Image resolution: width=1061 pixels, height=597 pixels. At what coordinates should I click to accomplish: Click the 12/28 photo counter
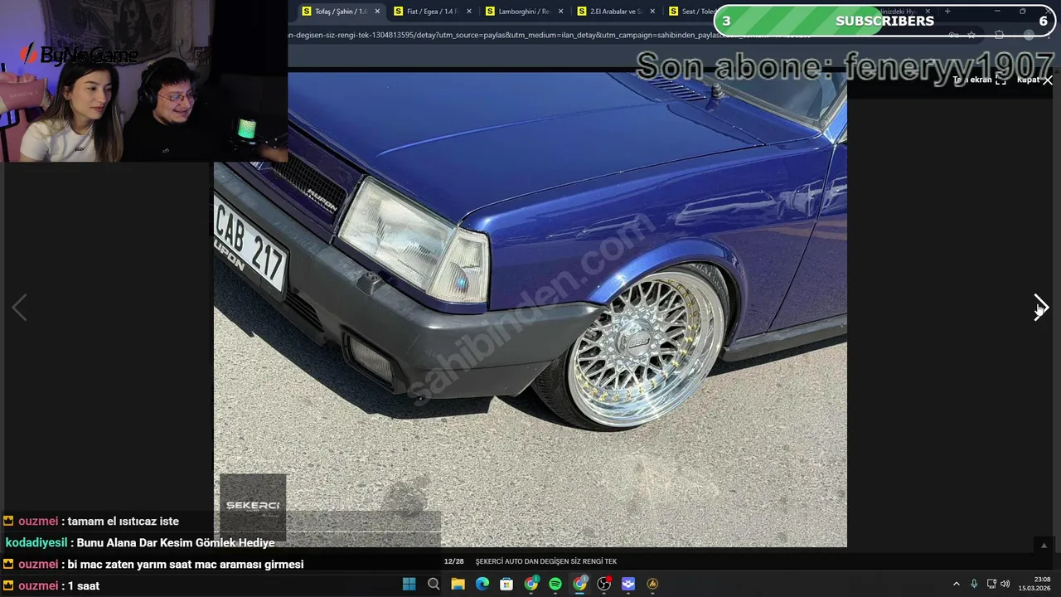(453, 561)
